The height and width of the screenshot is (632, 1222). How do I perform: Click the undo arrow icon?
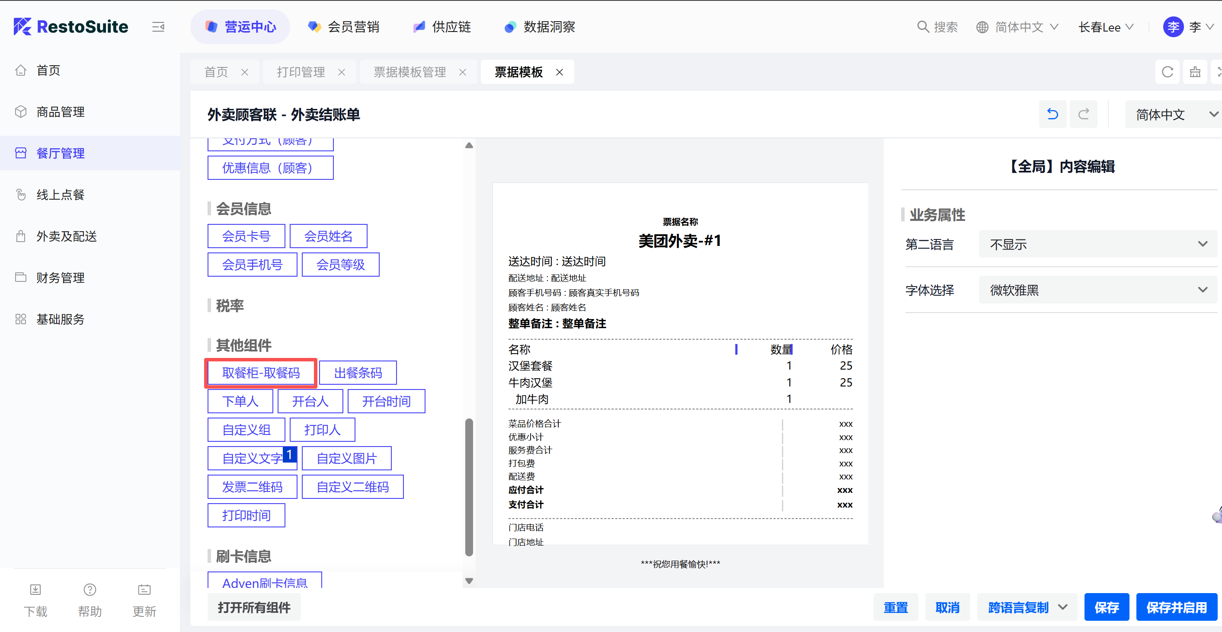1052,114
